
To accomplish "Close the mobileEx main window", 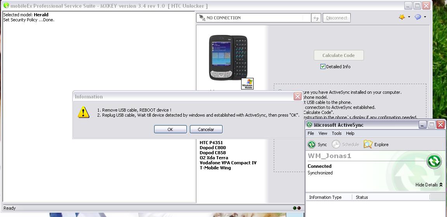I will point(426,5).
